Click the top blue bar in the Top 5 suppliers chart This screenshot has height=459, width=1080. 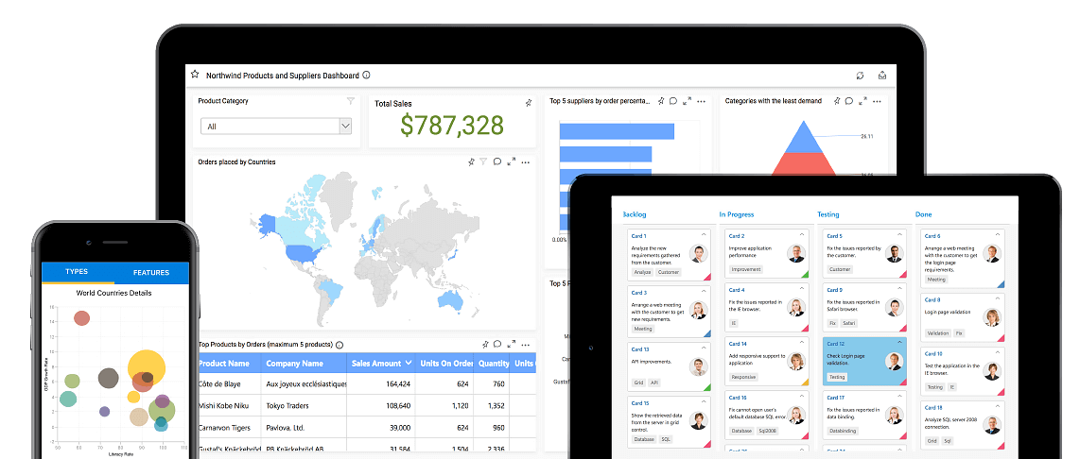click(x=617, y=130)
